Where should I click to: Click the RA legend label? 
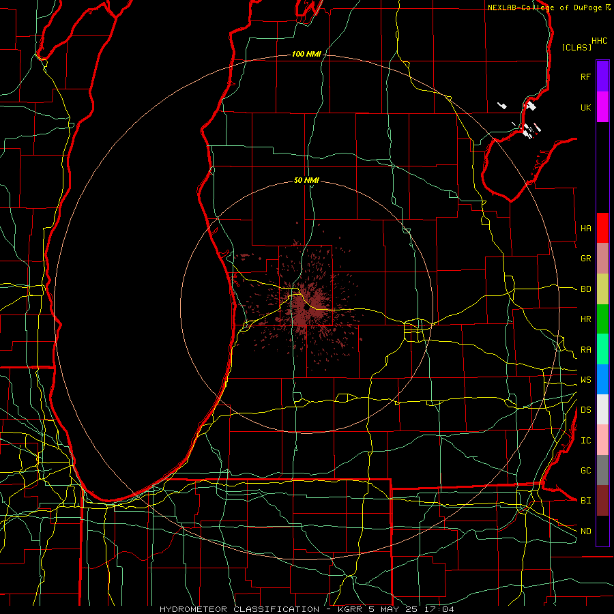pos(585,350)
